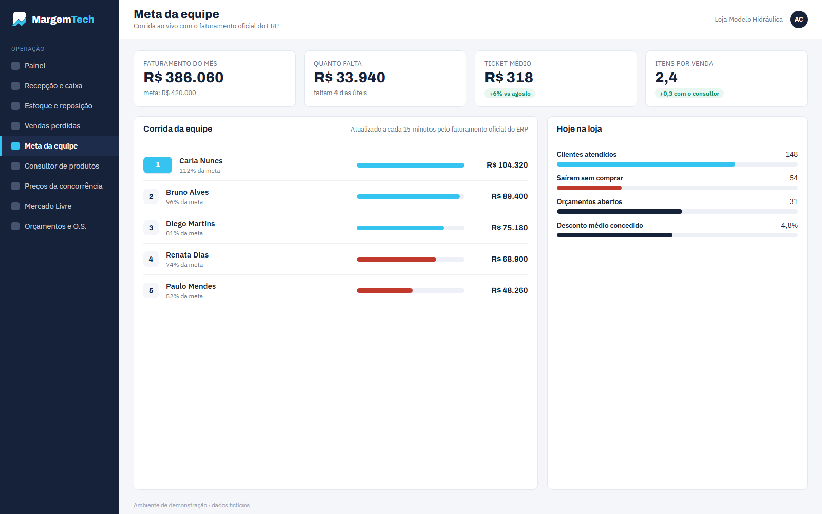822x514 pixels.
Task: Click the Painel sidebar icon
Action: [x=15, y=66]
